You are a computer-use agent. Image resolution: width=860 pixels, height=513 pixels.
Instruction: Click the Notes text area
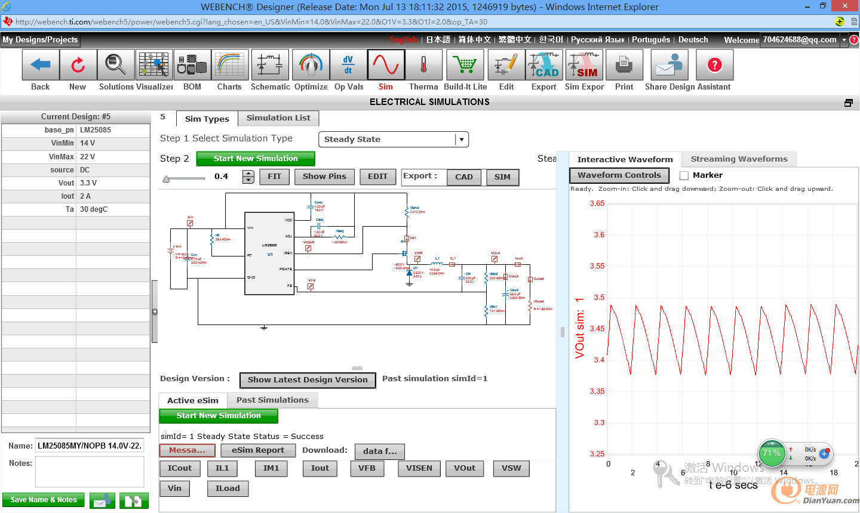coord(90,472)
